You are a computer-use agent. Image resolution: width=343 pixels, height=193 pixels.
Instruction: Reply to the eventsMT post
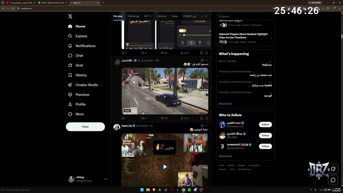pos(123,118)
